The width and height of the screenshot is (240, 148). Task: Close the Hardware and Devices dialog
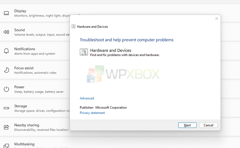[217, 18]
